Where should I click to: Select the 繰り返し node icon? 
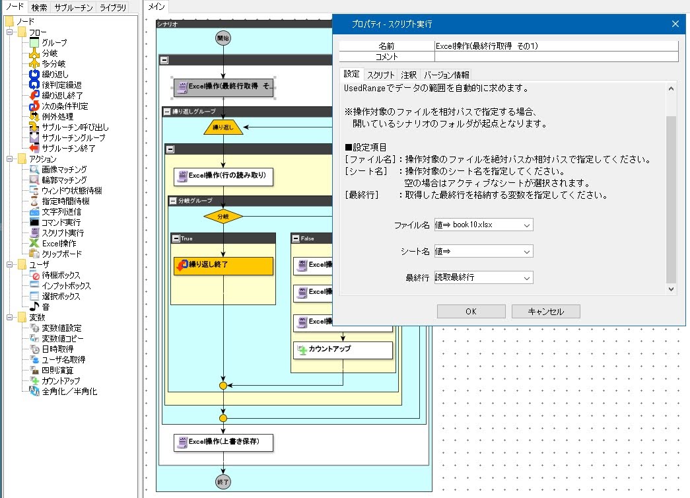pyautogui.click(x=34, y=75)
